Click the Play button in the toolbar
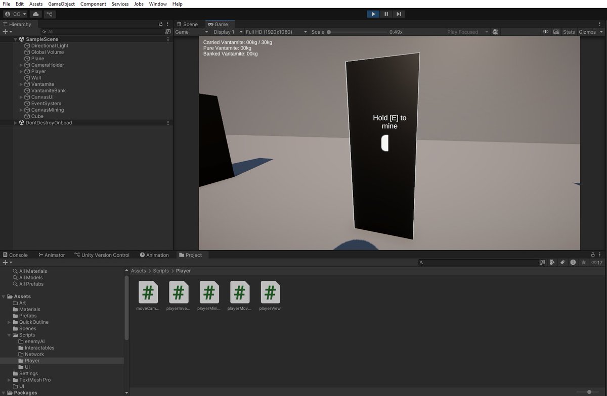This screenshot has height=396, width=607. (x=373, y=14)
